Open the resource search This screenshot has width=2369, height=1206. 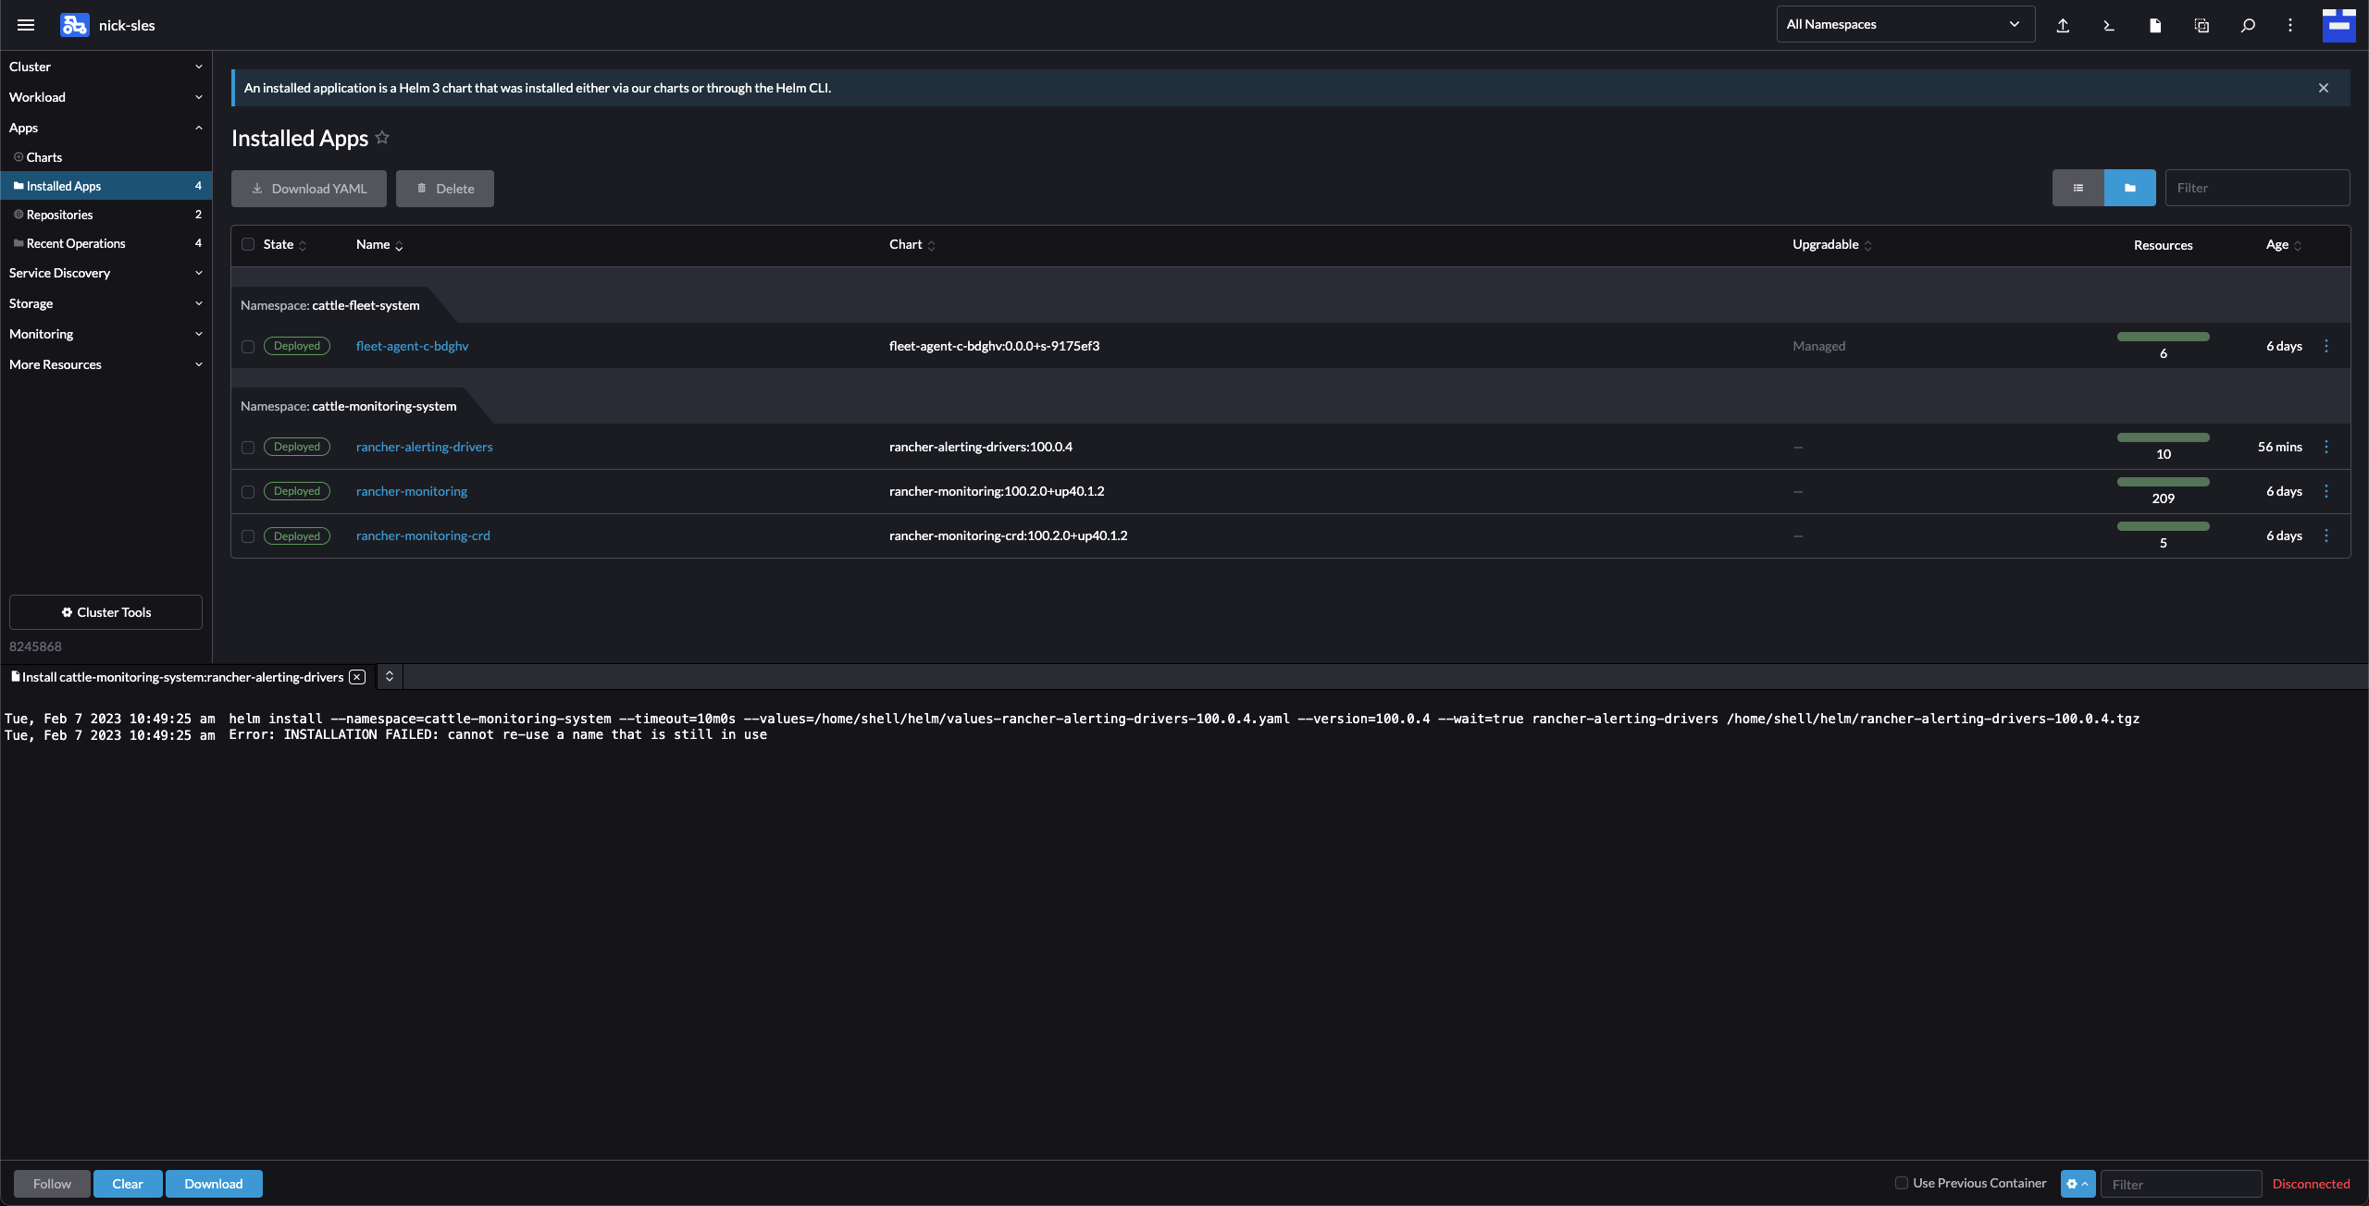coord(2248,25)
